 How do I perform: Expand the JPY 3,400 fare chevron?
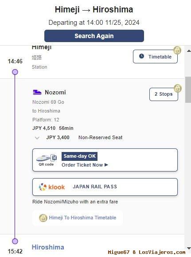click(37, 138)
